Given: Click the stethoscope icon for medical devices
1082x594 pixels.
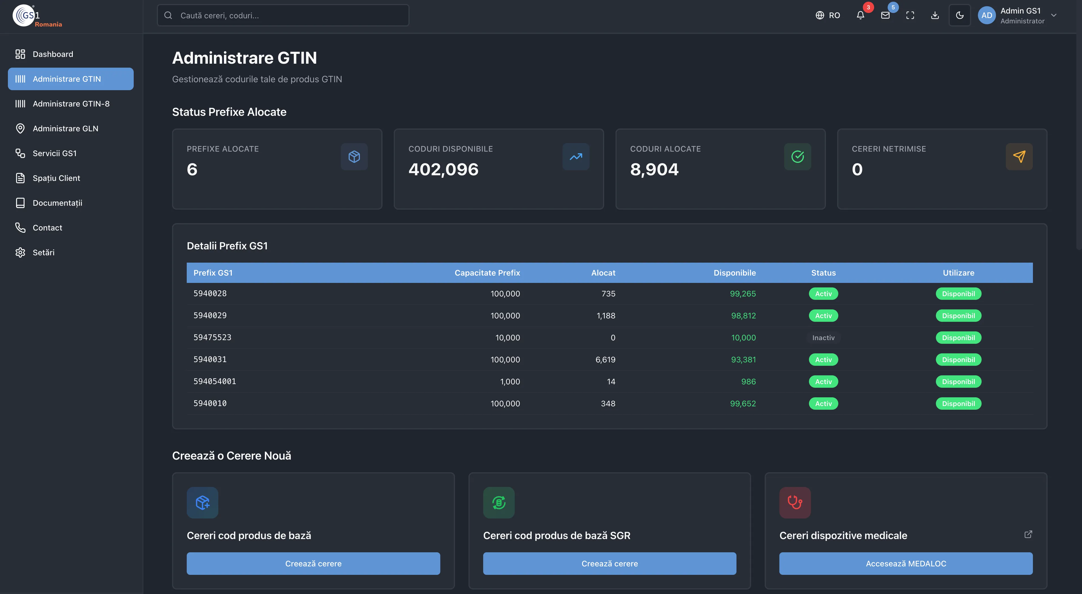Looking at the screenshot, I should click(795, 502).
